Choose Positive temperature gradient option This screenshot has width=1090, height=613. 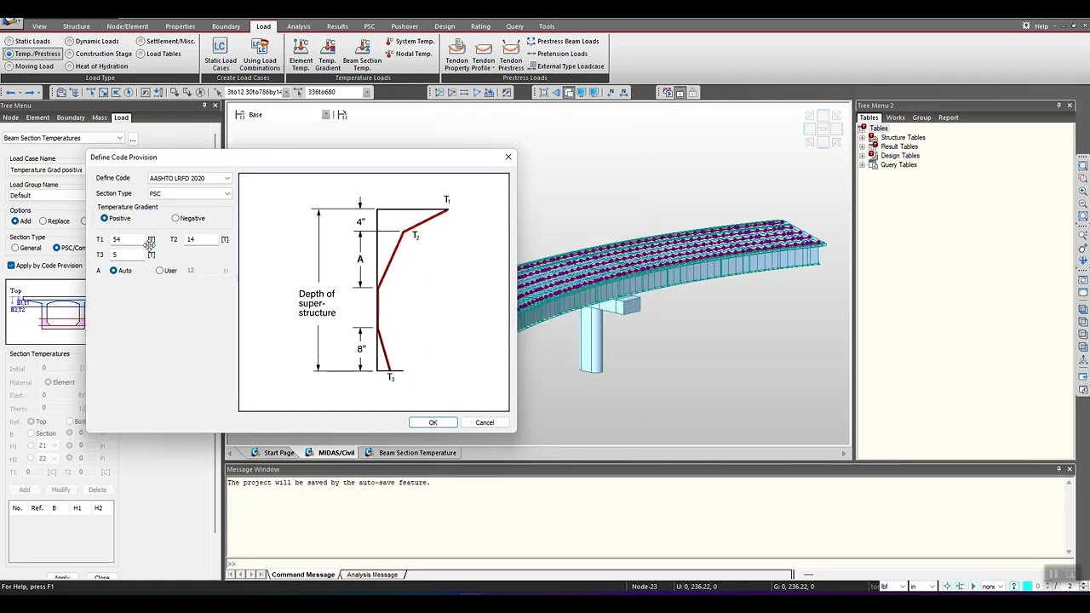(105, 218)
